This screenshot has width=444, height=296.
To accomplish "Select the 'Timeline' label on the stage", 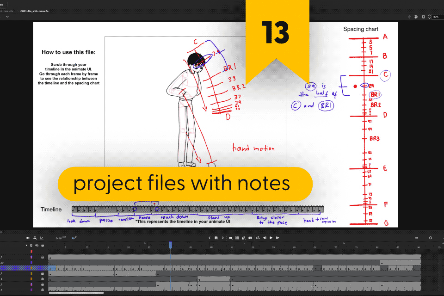I will point(51,210).
